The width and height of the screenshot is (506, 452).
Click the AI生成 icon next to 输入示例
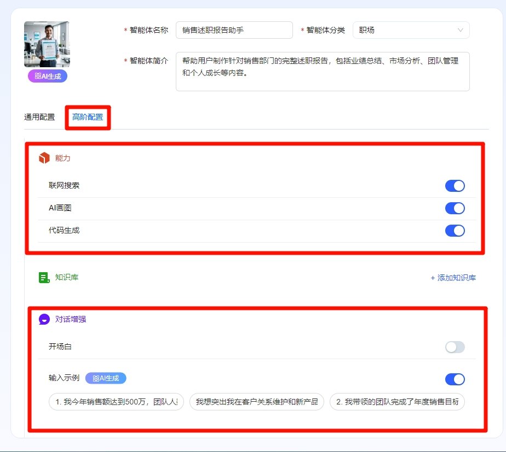pyautogui.click(x=107, y=378)
